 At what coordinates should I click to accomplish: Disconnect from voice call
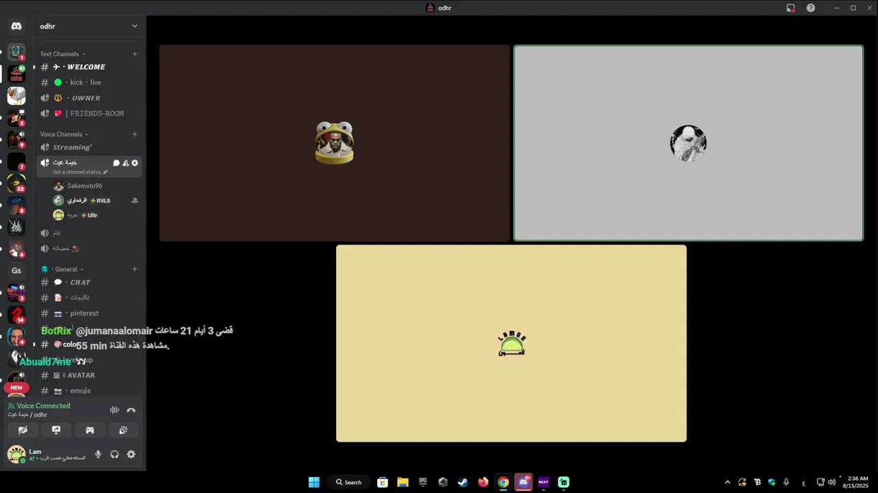coord(131,410)
